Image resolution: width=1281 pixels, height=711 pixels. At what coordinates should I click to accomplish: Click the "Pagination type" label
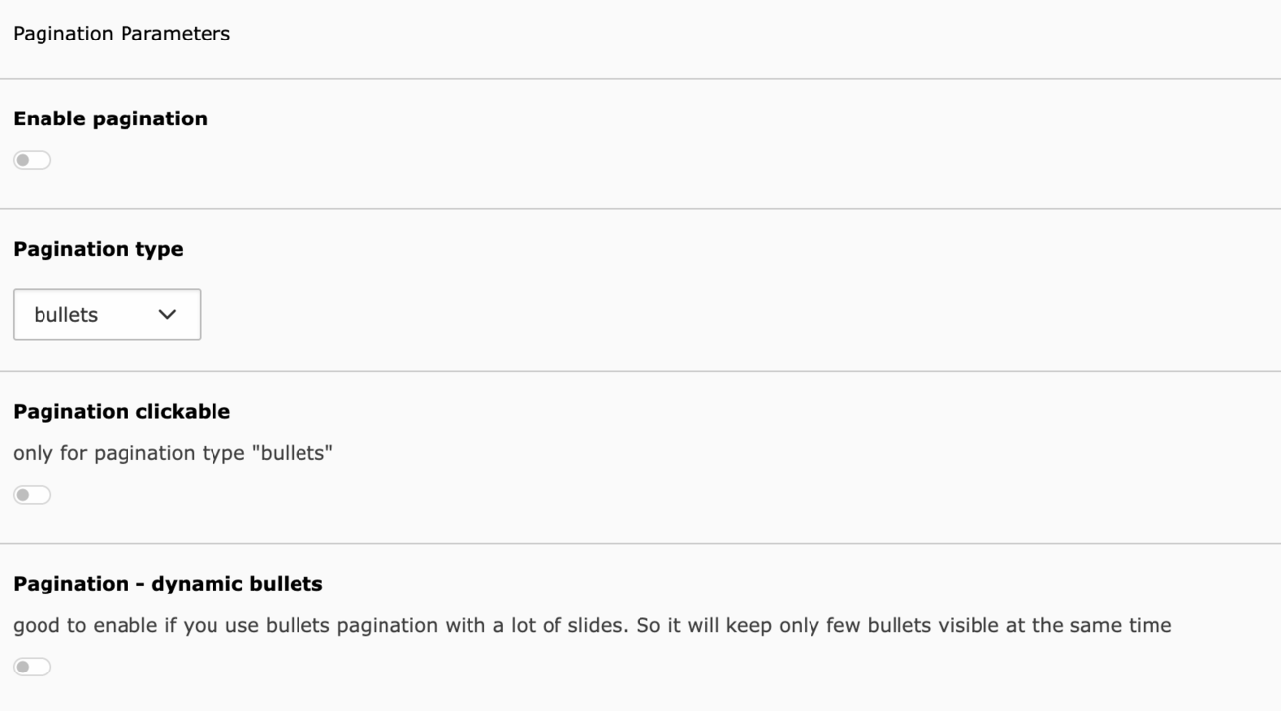(98, 249)
